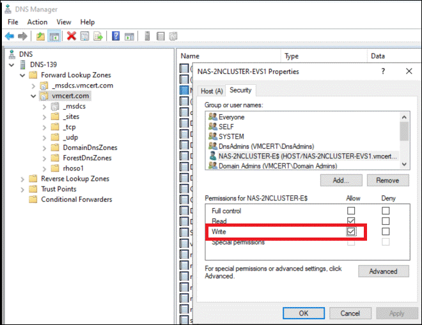Screen dimensions: 422x325
Task: Click the Trust Points folder icon
Action: 33,189
